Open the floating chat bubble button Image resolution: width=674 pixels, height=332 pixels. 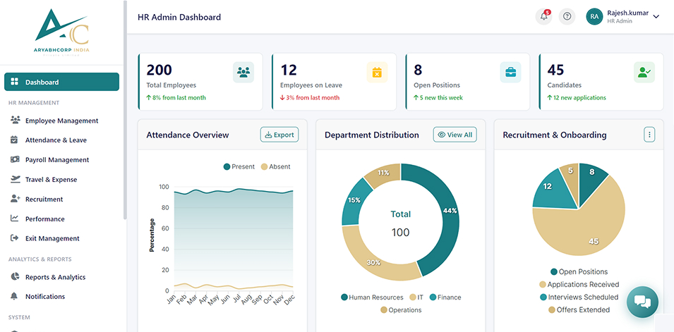642,302
